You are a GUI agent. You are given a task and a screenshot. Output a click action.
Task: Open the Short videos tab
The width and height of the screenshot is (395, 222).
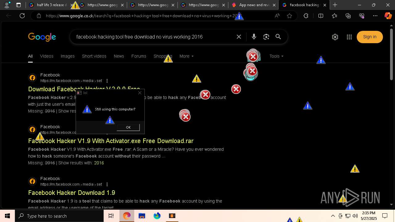pyautogui.click(x=94, y=56)
